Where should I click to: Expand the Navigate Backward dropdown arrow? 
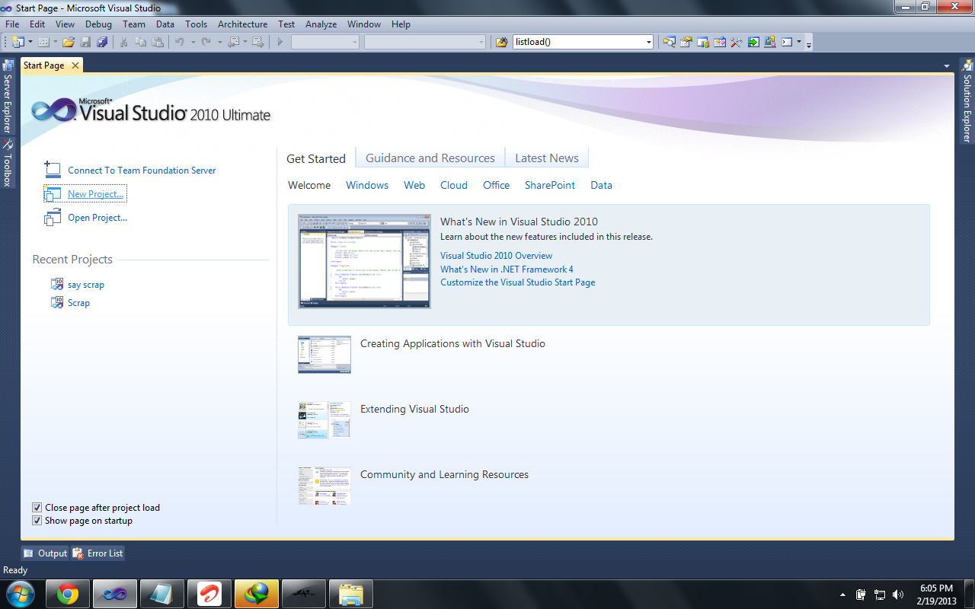245,42
